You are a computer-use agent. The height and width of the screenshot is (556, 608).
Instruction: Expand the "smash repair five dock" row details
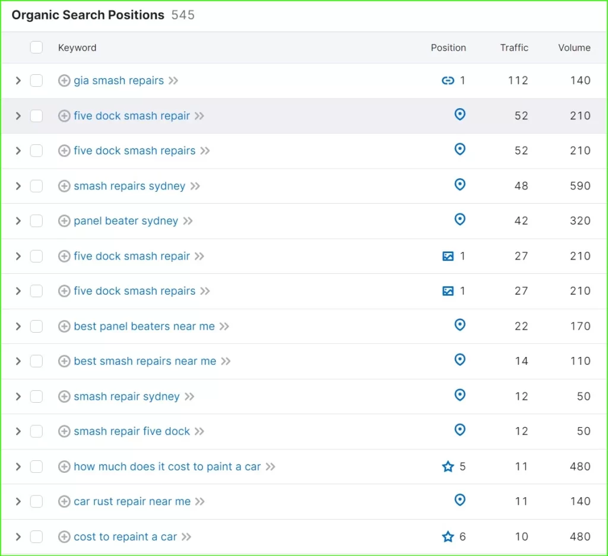coord(18,431)
